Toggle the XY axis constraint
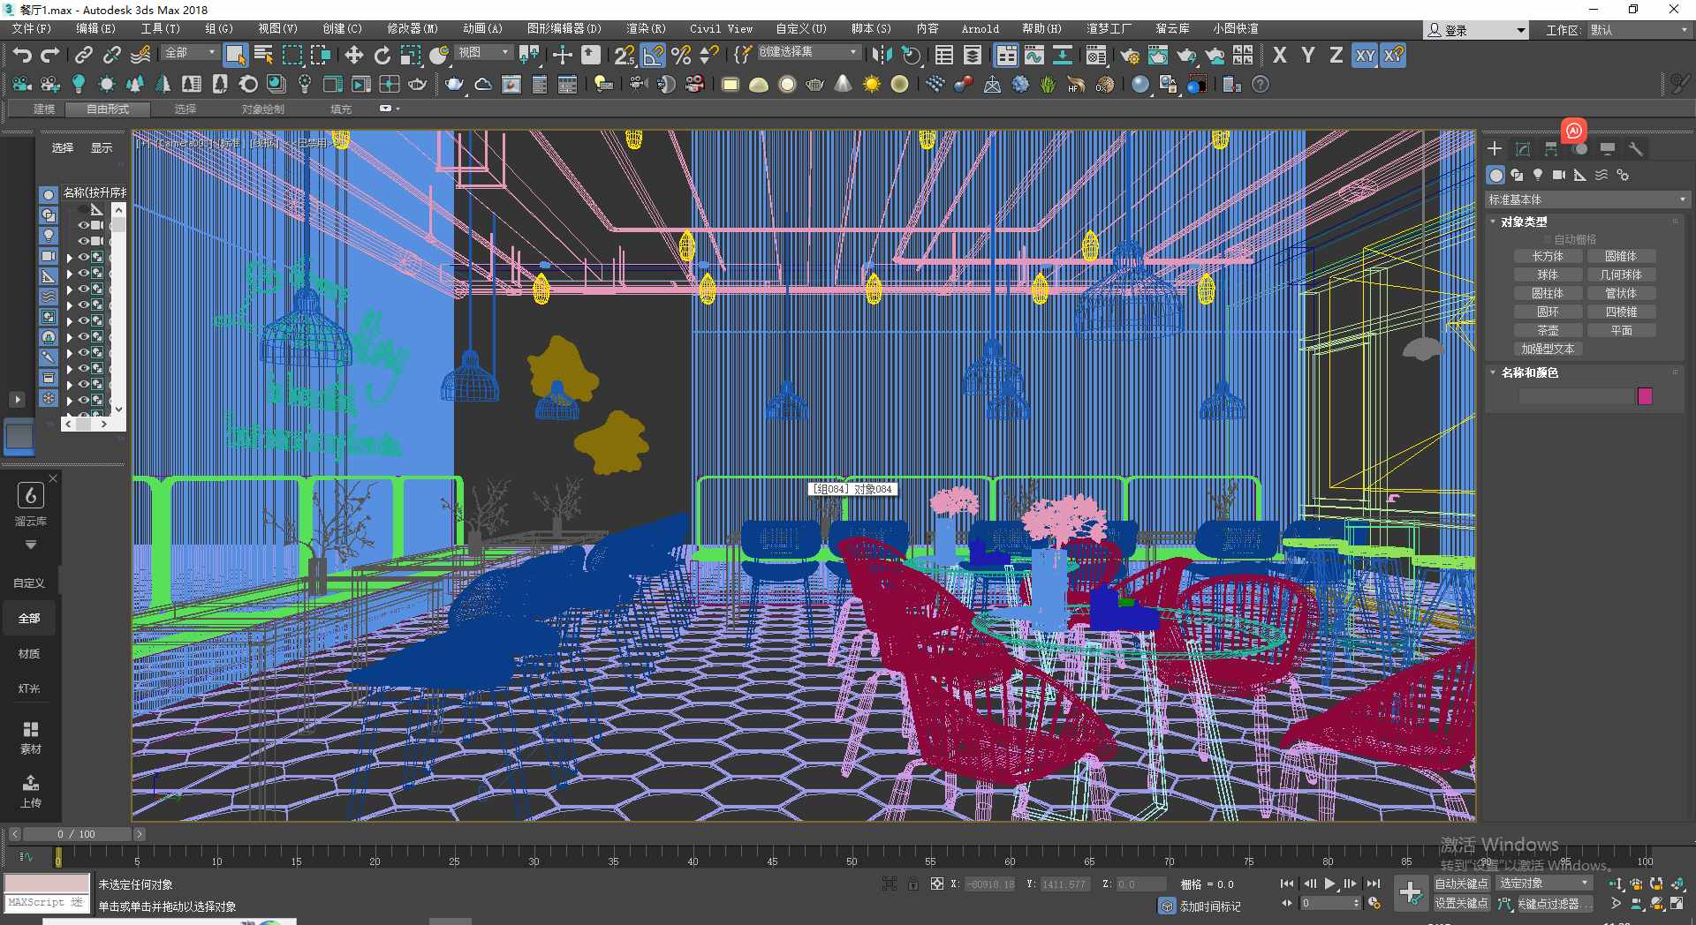 point(1365,56)
